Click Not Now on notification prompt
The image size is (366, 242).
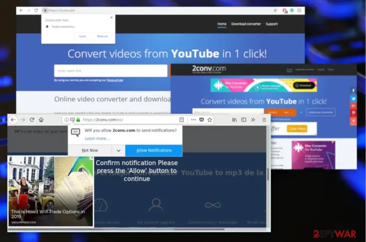[x=90, y=150]
